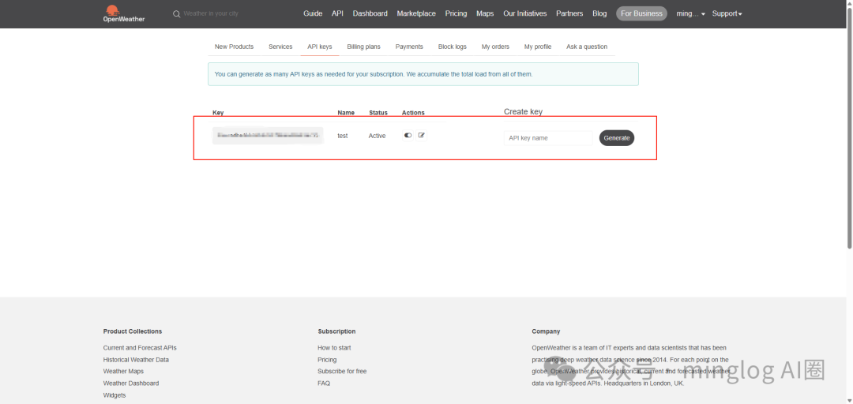Viewport: 853px width, 404px height.
Task: Switch to the Ask a question tab
Action: click(586, 47)
